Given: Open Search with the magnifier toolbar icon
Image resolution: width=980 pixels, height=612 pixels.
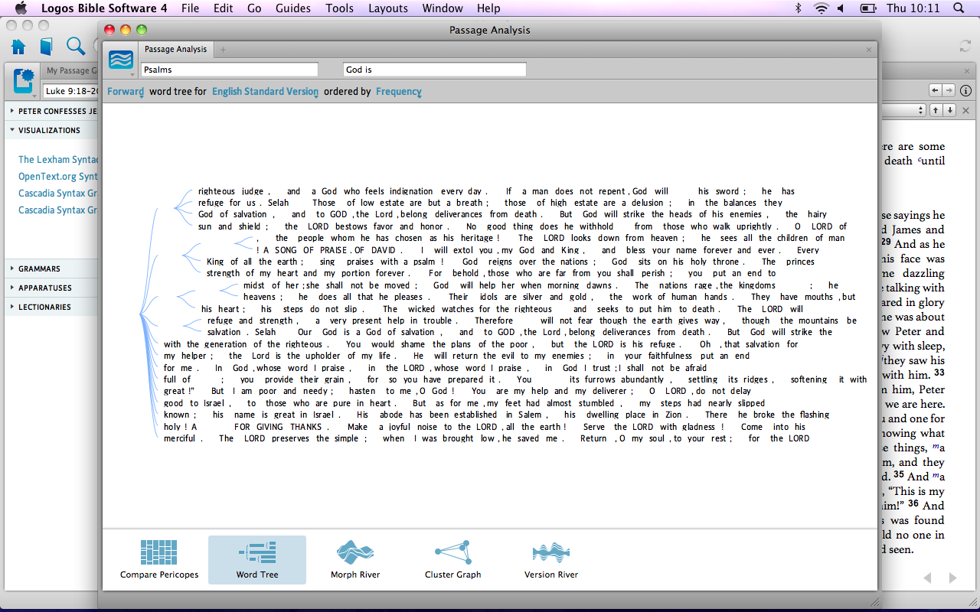Looking at the screenshot, I should pyautogui.click(x=76, y=47).
